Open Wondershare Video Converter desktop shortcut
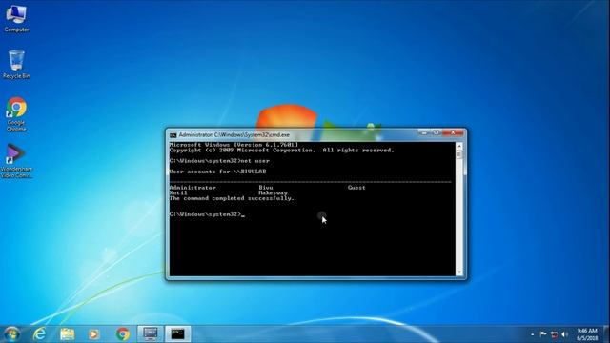 point(16,161)
